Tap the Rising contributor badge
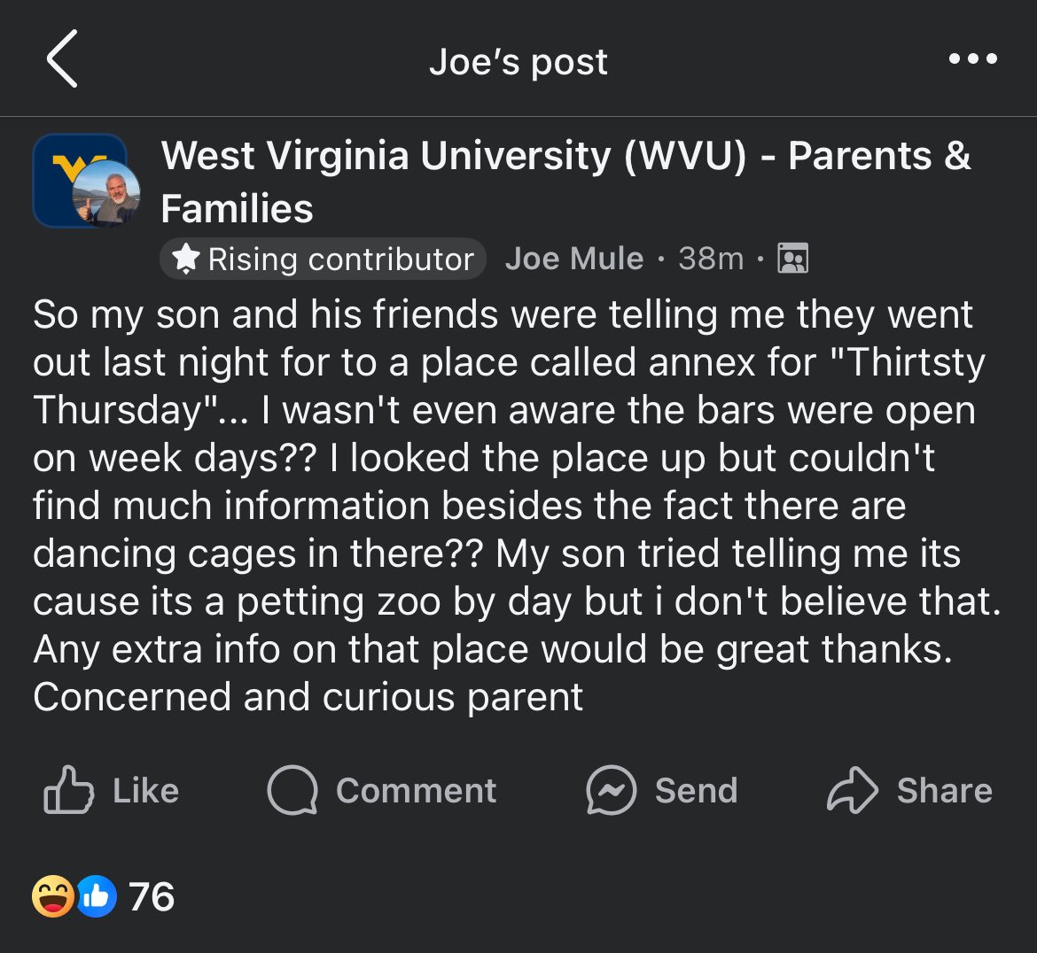1037x953 pixels. (x=323, y=259)
